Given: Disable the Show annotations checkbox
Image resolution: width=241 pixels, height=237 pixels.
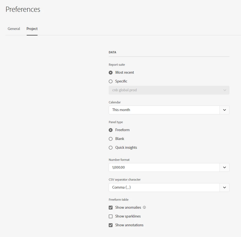Looking at the screenshot, I should coord(111,225).
